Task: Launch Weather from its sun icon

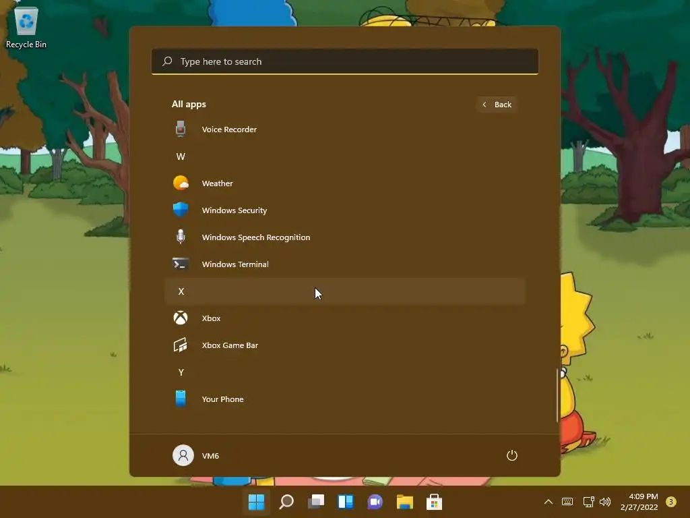Action: pyautogui.click(x=181, y=183)
